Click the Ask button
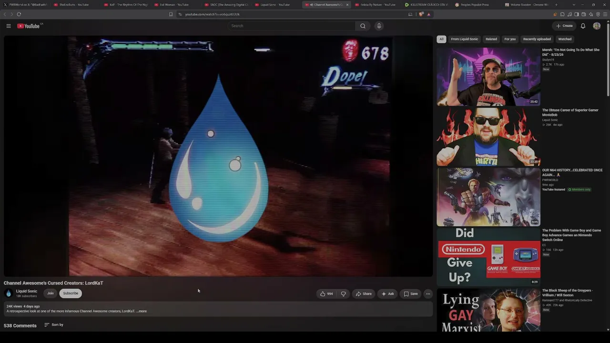610x343 pixels. coord(388,293)
